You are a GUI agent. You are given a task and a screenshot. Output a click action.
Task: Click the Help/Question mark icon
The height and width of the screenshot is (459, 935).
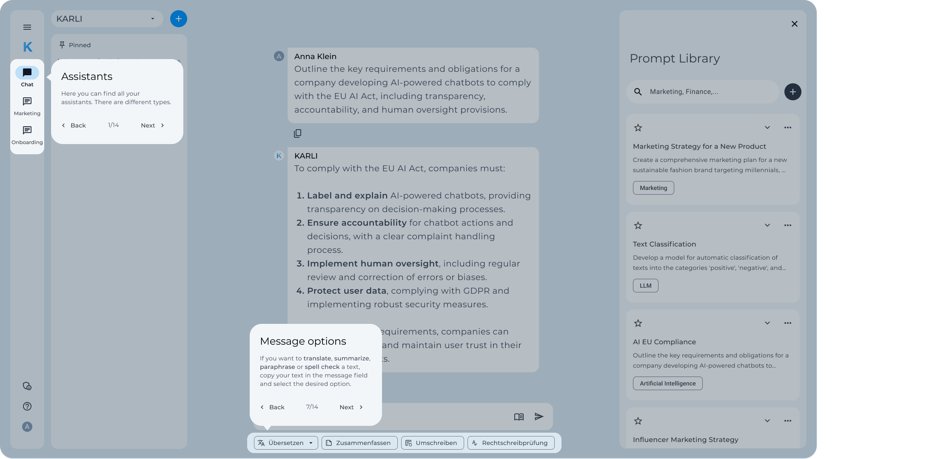click(x=27, y=406)
